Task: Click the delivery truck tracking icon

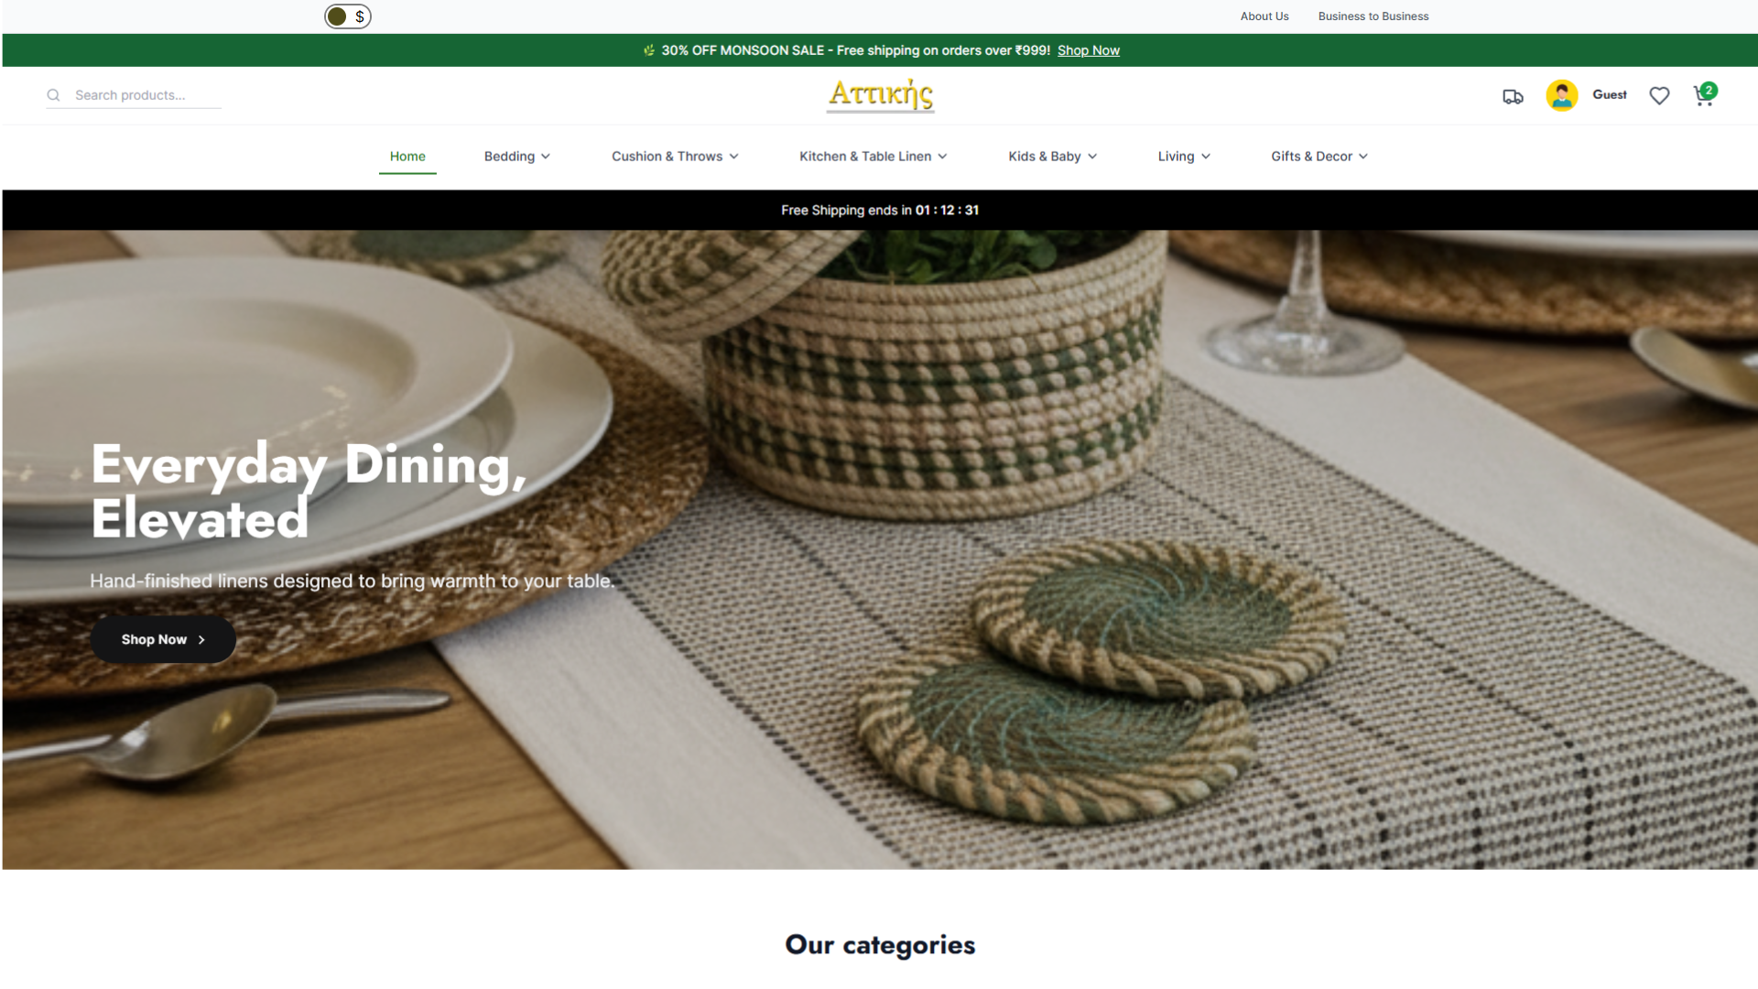Action: tap(1513, 96)
